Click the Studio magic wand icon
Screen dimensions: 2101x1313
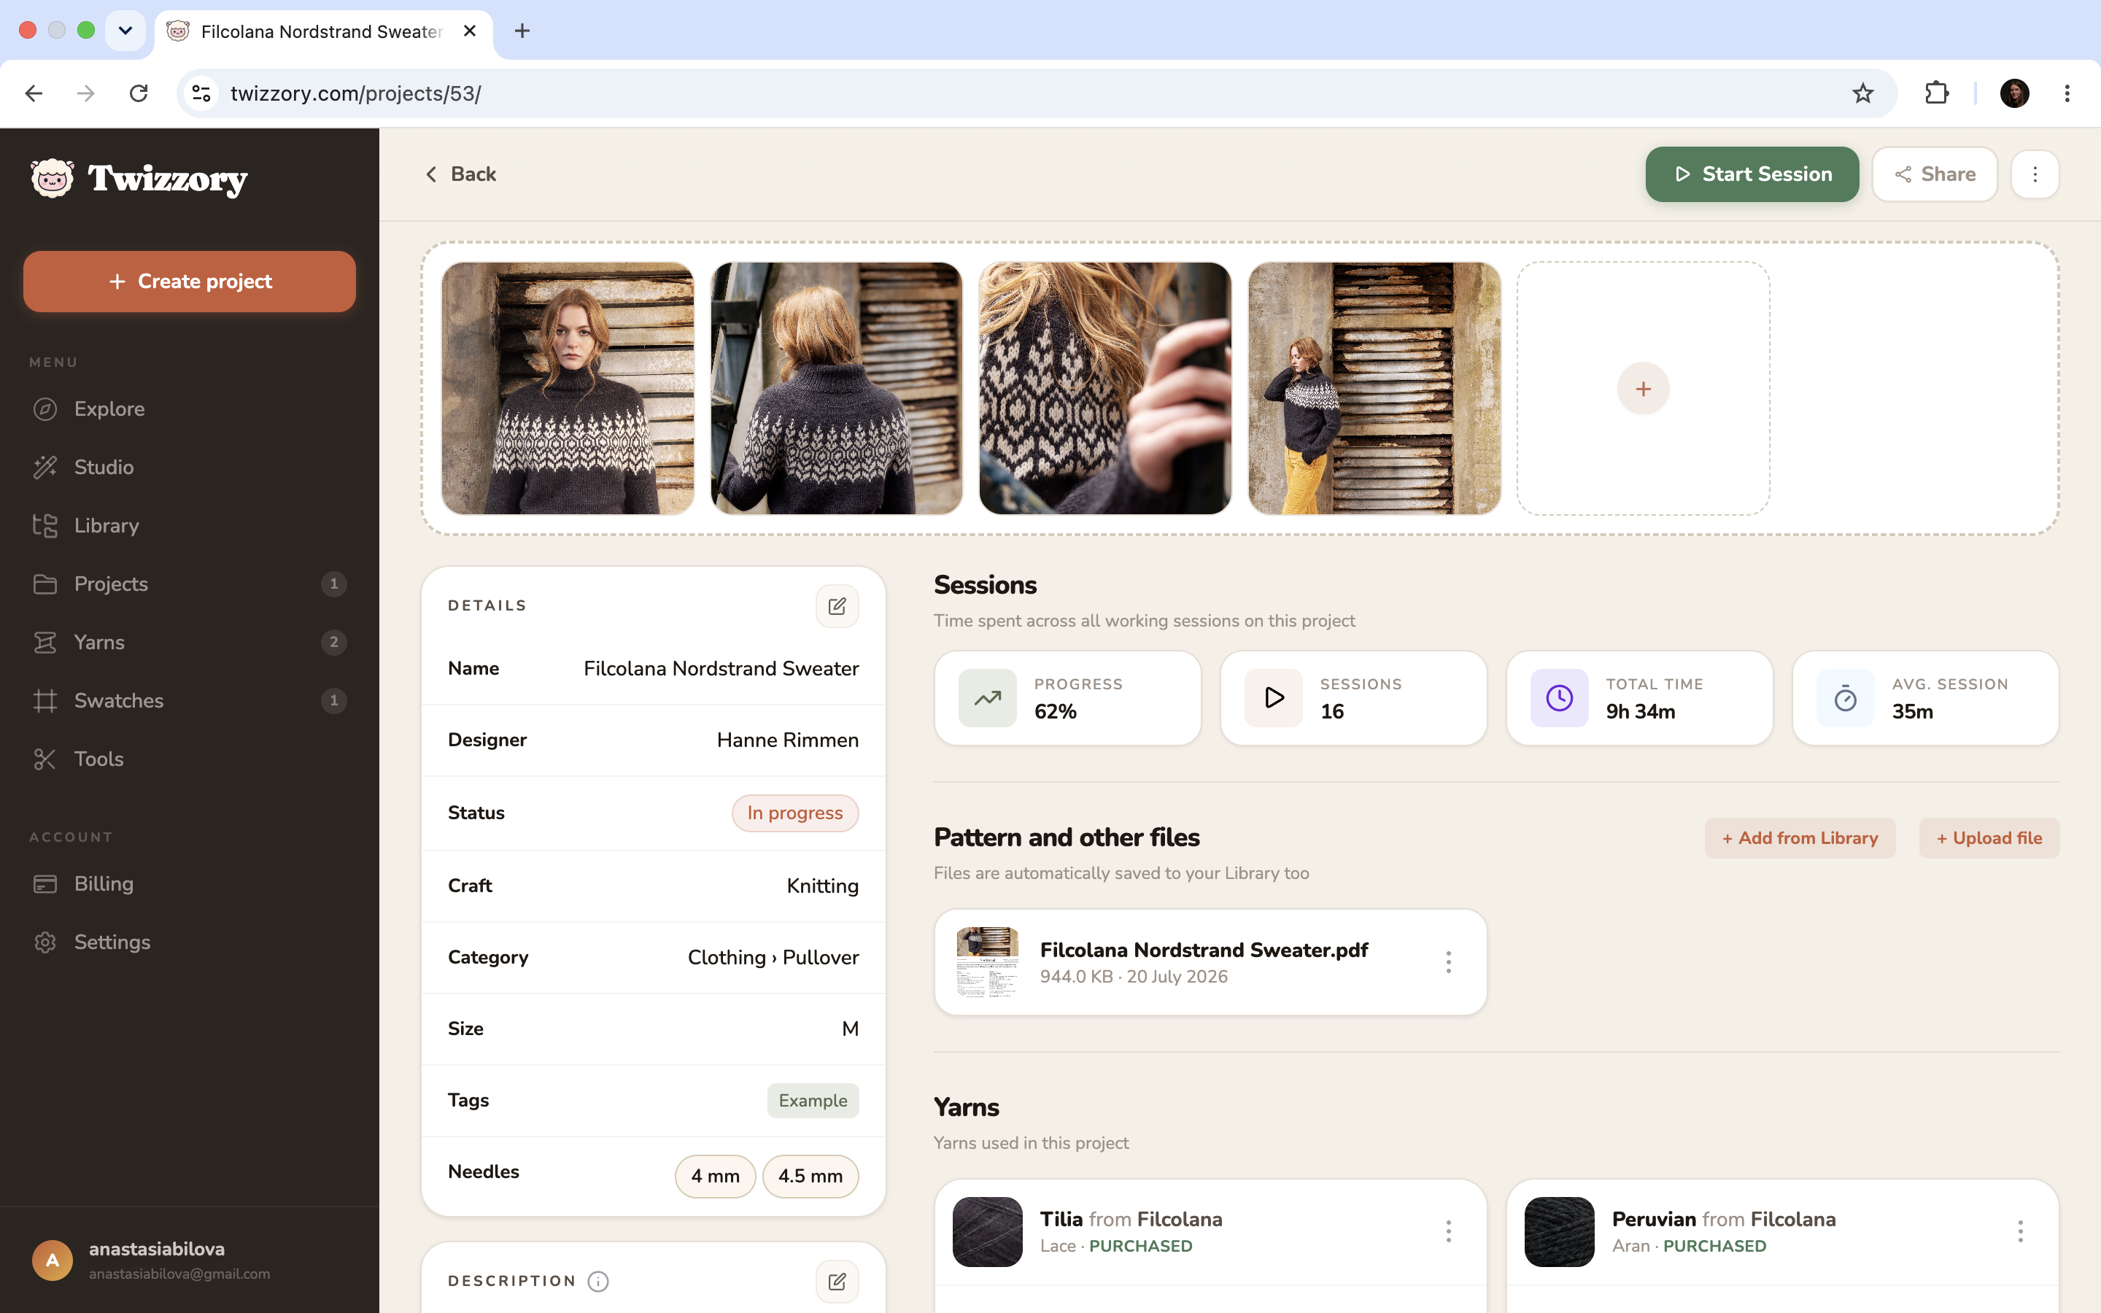[x=45, y=467]
